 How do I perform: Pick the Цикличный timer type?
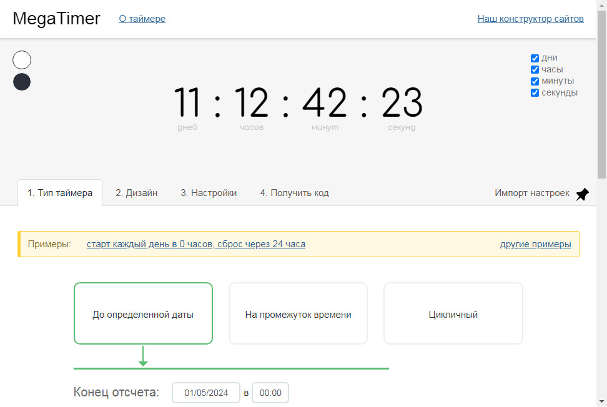(453, 313)
